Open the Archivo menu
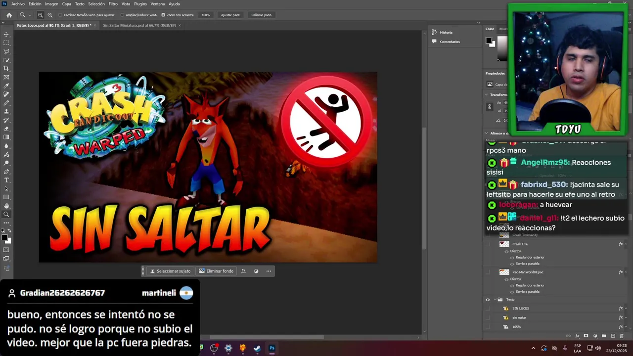This screenshot has width=633, height=356. click(x=18, y=4)
